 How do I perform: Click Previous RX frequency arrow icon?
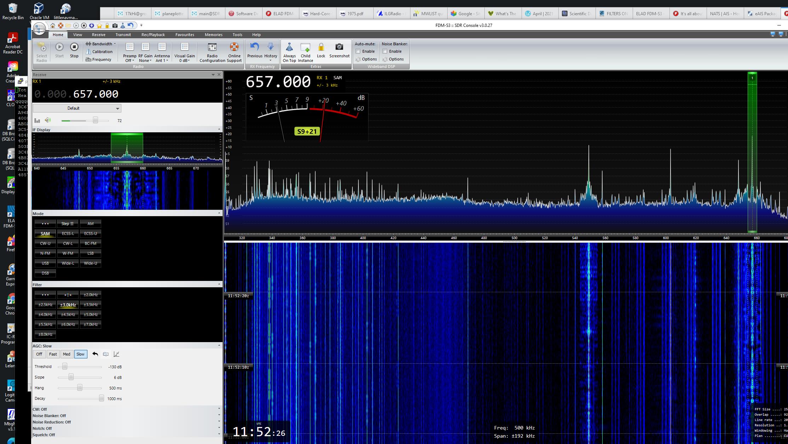[254, 47]
